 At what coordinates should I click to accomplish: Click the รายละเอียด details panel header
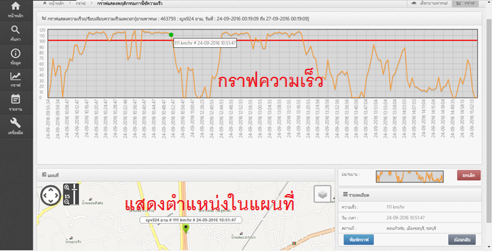tap(410, 195)
